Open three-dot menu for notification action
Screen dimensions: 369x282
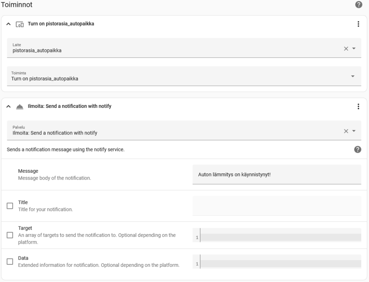click(358, 106)
